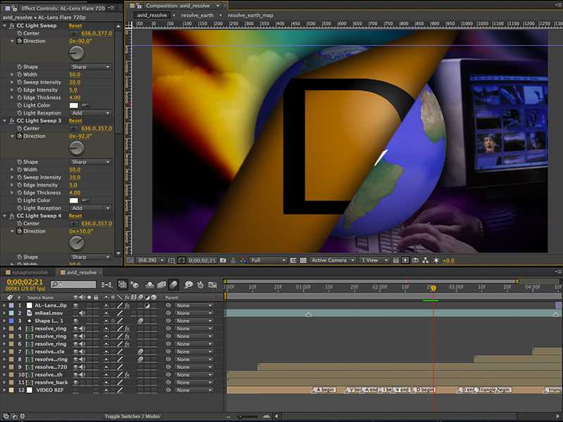The width and height of the screenshot is (563, 422).
Task: Toggle video visibility for layer 4 resolve_ring
Action: [76, 328]
